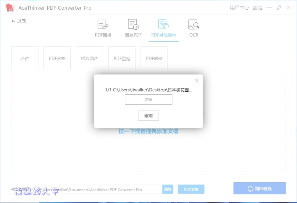Image resolution: width=297 pixels, height=203 pixels.
Task: Close the password dialog with X
Action: pyautogui.click(x=197, y=81)
